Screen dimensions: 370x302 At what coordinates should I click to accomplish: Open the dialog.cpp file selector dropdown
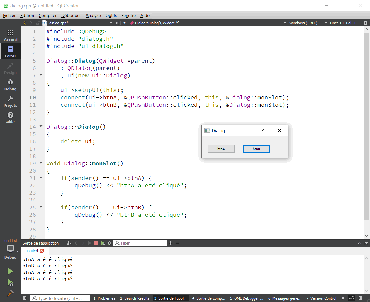pos(111,23)
